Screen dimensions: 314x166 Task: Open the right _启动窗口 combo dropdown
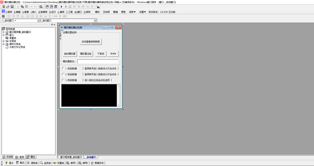click(x=95, y=20)
